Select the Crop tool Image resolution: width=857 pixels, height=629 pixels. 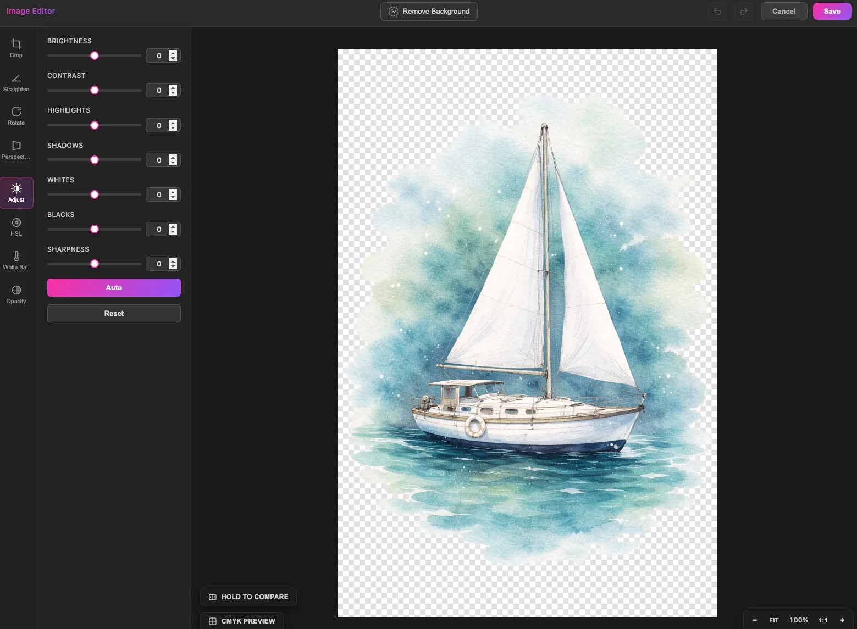click(16, 48)
